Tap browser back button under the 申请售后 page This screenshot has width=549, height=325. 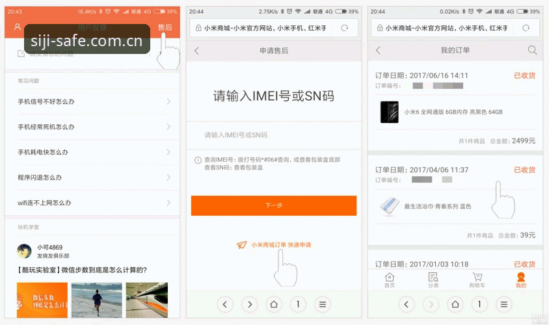pyautogui.click(x=225, y=304)
